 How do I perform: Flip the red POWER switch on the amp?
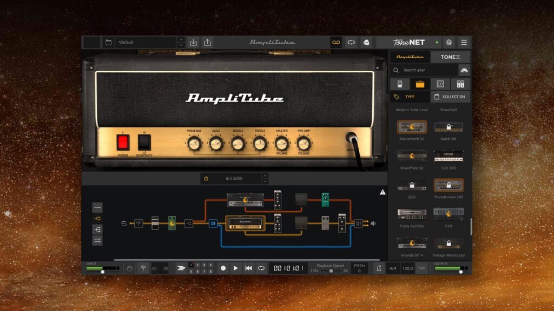tap(123, 141)
